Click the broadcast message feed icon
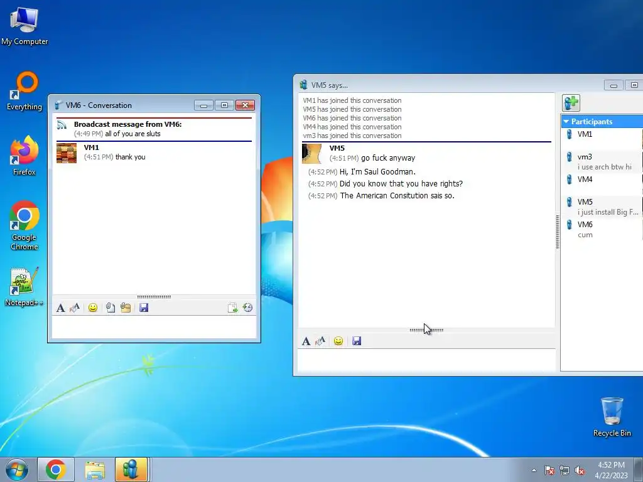 tap(62, 125)
